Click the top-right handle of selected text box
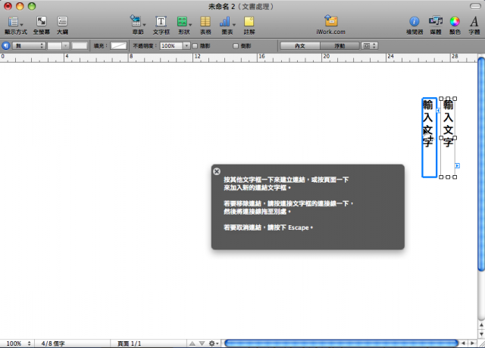 (x=455, y=99)
